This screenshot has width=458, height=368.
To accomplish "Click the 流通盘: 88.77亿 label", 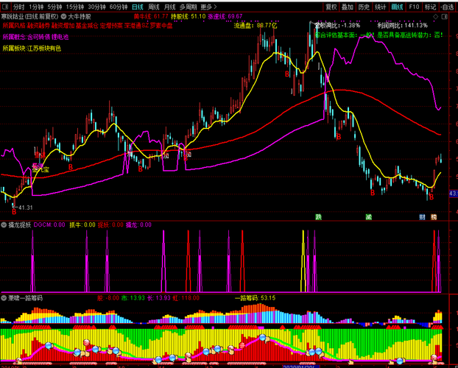I will (256, 26).
